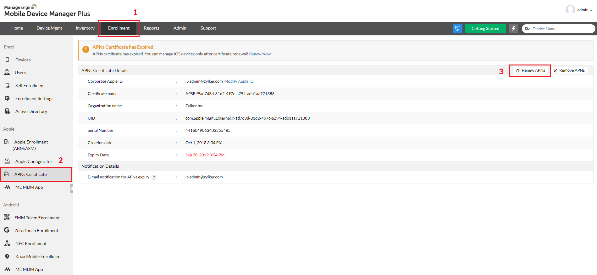Click the Enrollment Settings gear icon
597x275 pixels.
[7, 98]
